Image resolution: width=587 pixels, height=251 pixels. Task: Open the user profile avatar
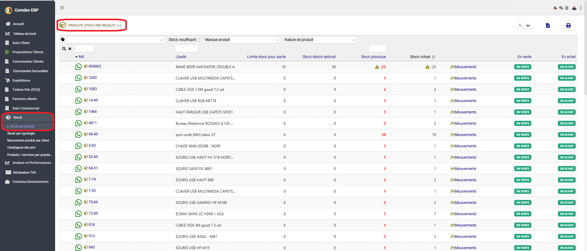(x=574, y=8)
